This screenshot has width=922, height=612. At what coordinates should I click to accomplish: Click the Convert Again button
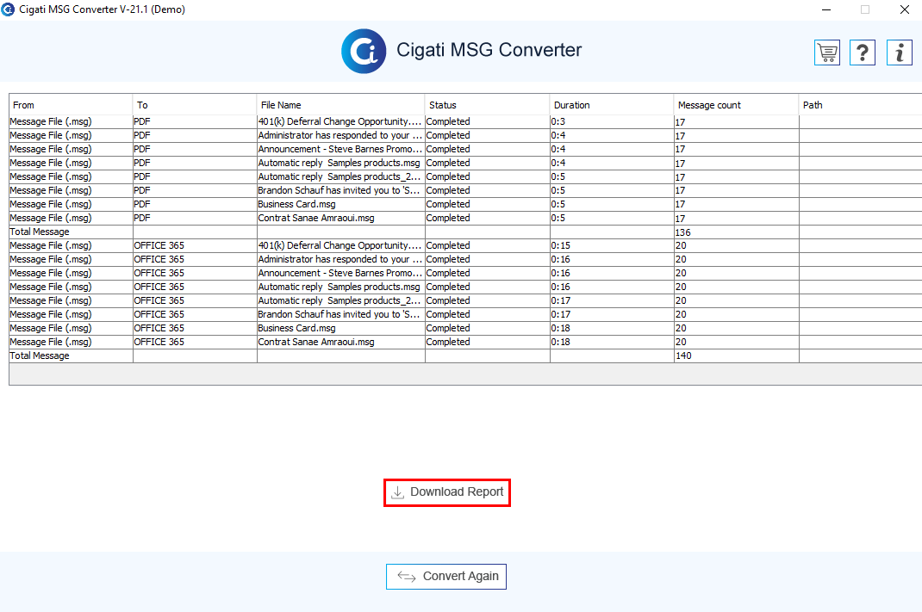coord(446,576)
